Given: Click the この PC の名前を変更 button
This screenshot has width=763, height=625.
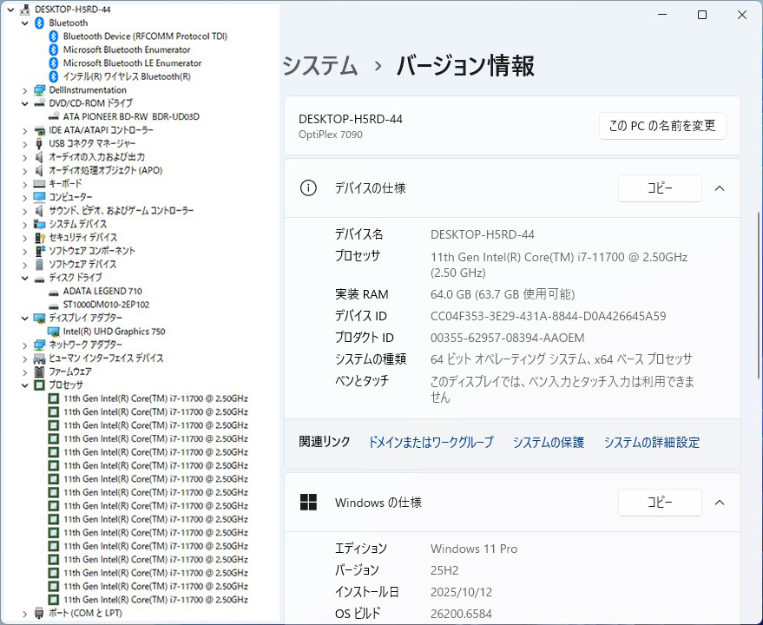Looking at the screenshot, I should click(662, 126).
